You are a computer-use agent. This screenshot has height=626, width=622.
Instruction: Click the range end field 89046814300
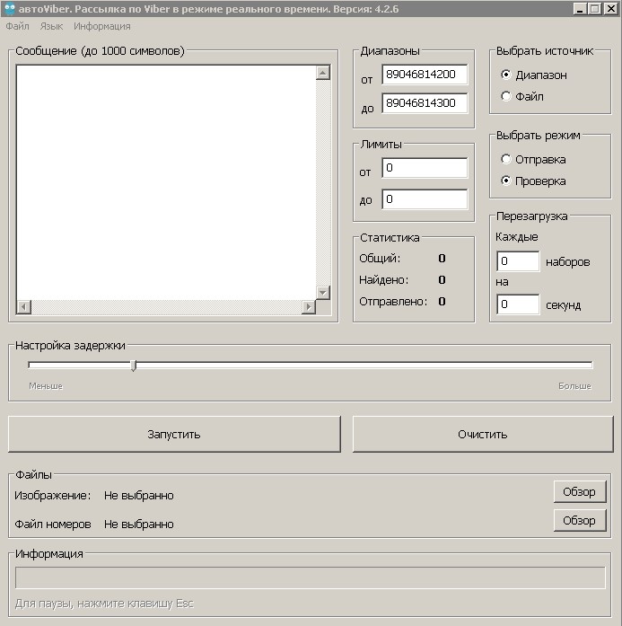[x=425, y=103]
